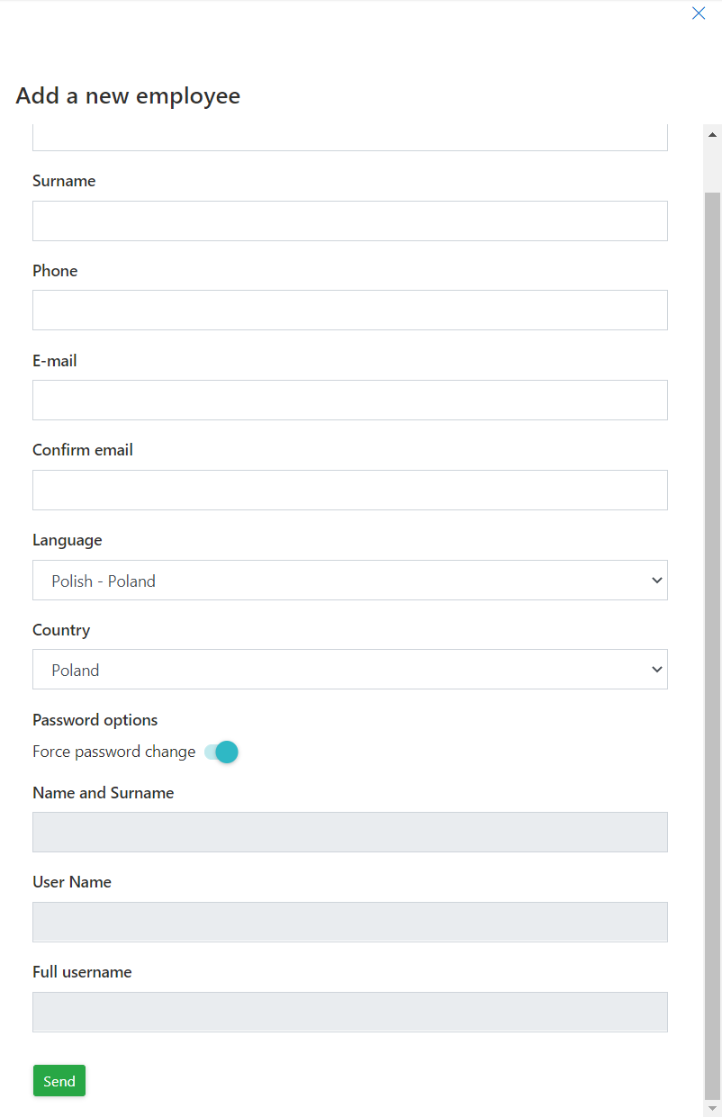Click the Add a new employee heading
The height and width of the screenshot is (1117, 722).
(128, 96)
